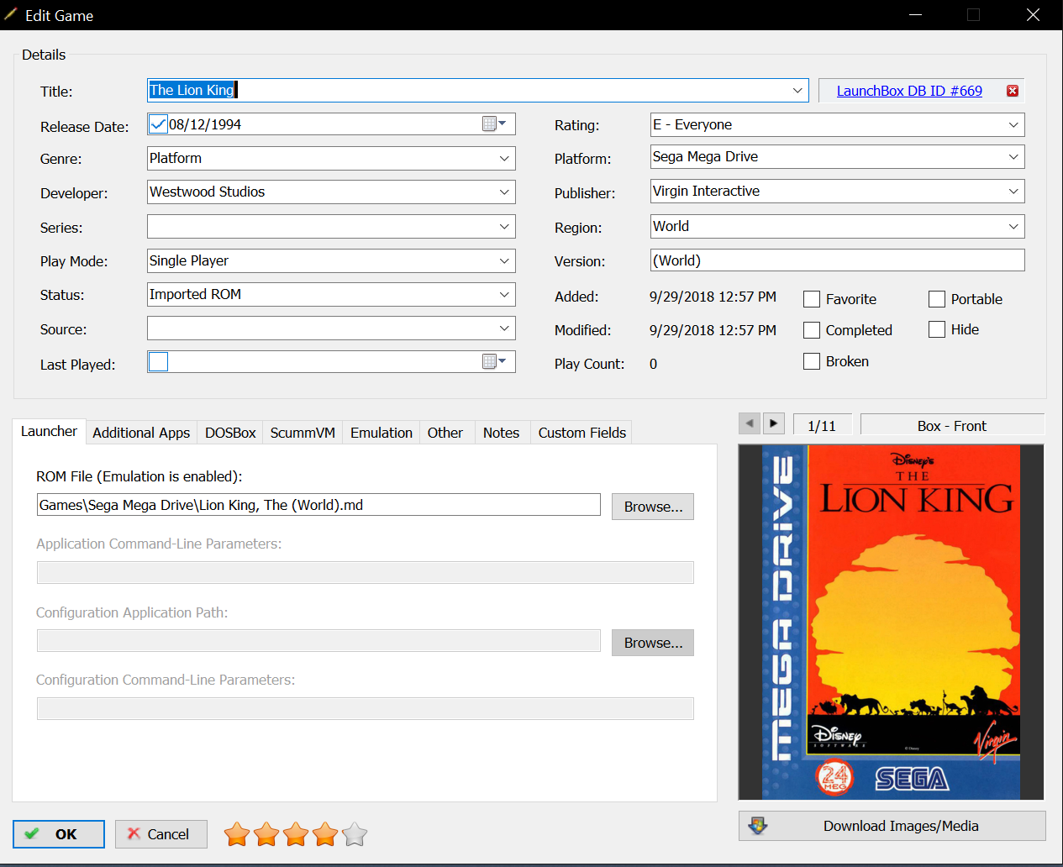
Task: Check the Portable checkbox
Action: pos(937,299)
